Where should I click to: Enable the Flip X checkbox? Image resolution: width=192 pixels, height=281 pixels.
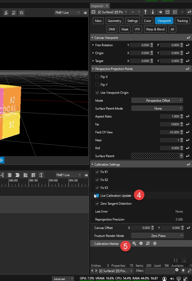pyautogui.click(x=97, y=77)
